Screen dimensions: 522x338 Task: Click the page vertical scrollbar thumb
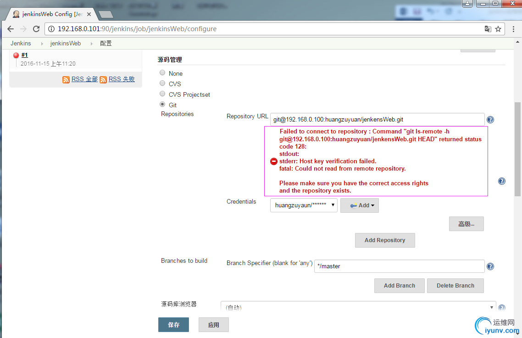[518, 149]
